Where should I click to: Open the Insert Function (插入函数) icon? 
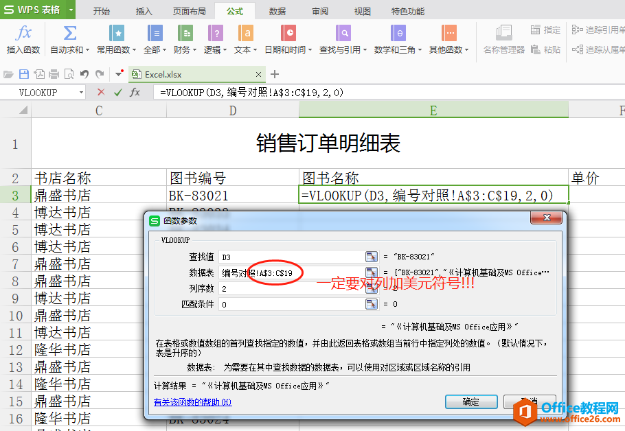click(x=23, y=33)
